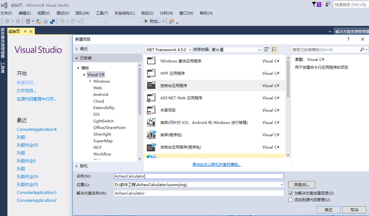The image size is (369, 216).
Task: Click the feedback icon beside notifications
Action: coord(328,4)
